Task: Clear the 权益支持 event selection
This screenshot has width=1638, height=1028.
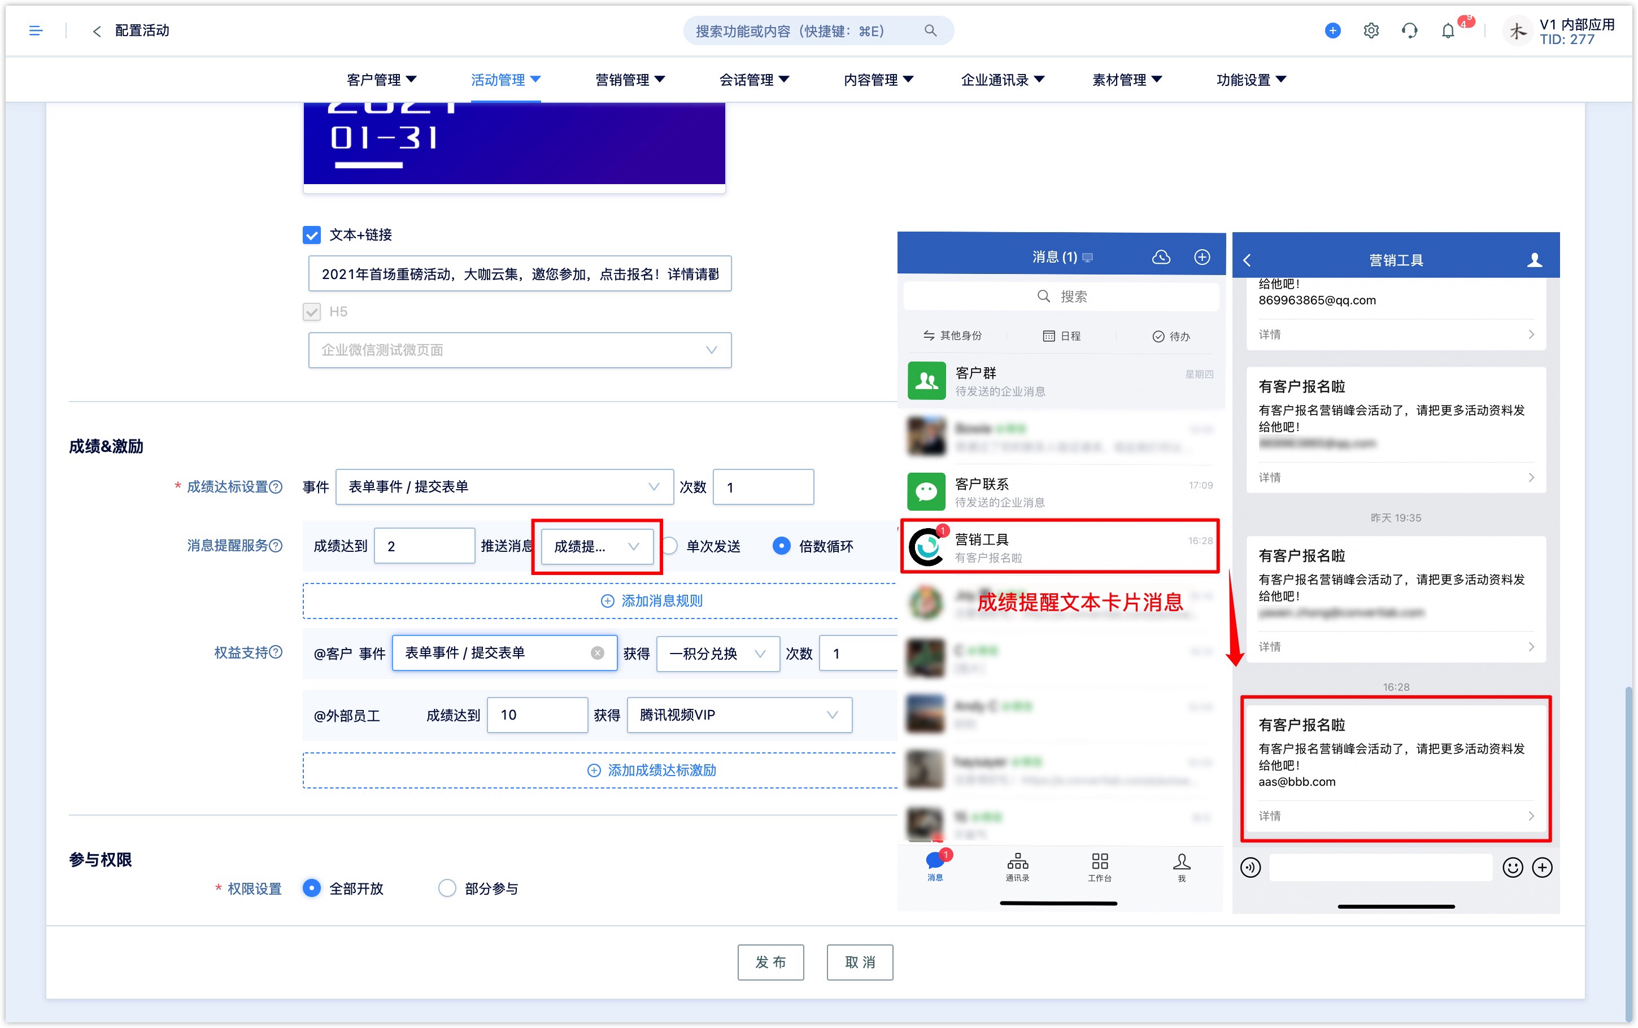Action: [598, 653]
